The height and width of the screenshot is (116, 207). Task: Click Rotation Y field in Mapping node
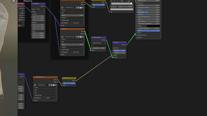pos(38,27)
